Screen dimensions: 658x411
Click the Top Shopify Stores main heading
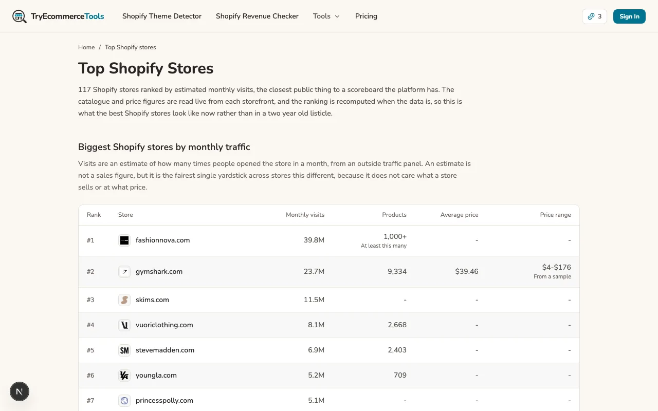click(146, 68)
